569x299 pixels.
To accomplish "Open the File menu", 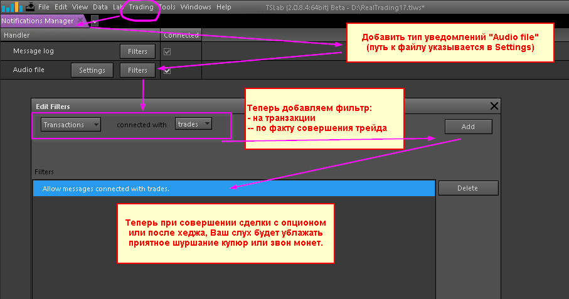I will (43, 7).
